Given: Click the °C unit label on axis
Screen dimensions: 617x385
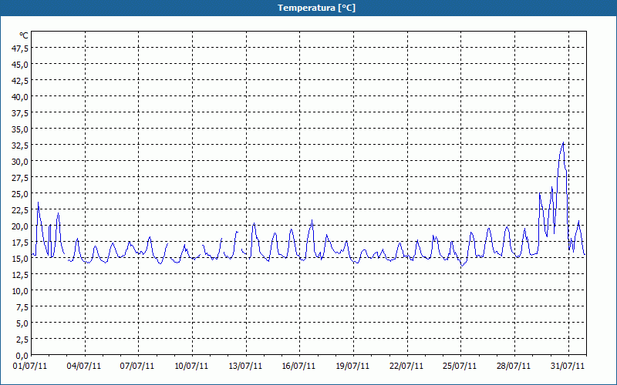Looking at the screenshot, I should pyautogui.click(x=24, y=35).
